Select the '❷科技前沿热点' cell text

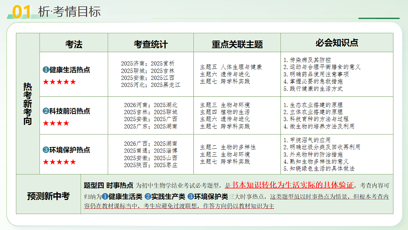66,111
